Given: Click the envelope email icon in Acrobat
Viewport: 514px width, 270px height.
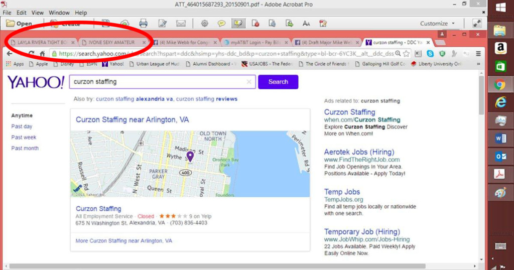Looking at the screenshot, I should coord(181,24).
